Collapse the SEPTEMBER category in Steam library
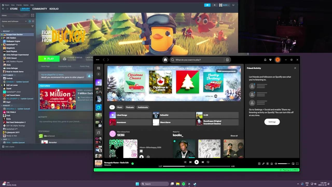 (x=2, y=75)
